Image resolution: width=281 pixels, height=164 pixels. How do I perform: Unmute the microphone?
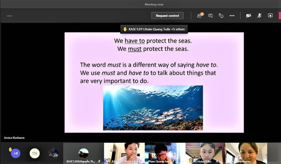point(259,16)
